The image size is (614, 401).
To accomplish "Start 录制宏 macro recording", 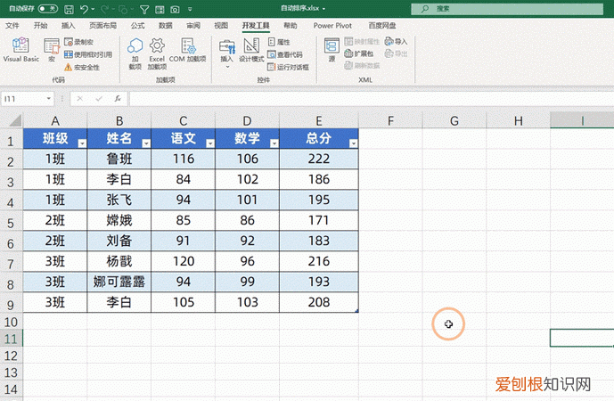I will (78, 42).
